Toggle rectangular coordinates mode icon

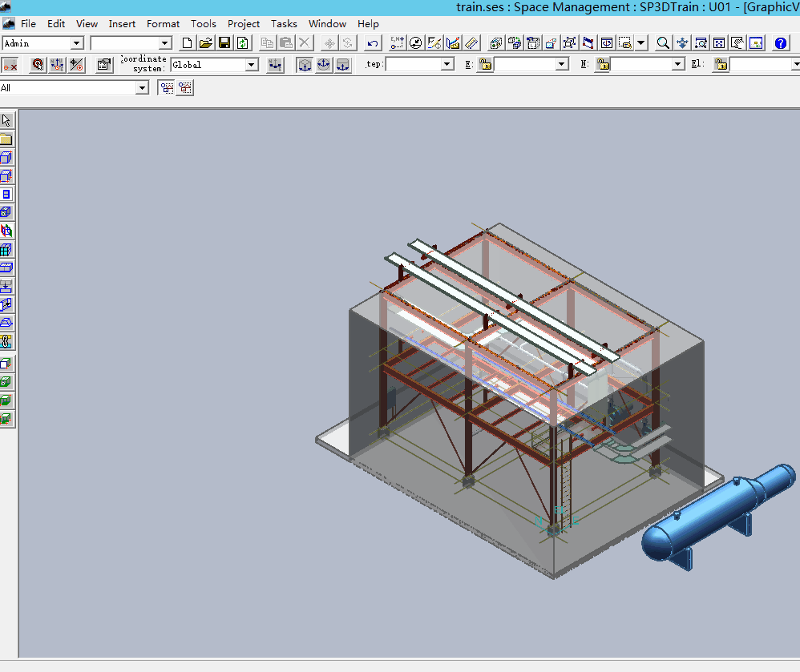tap(305, 65)
